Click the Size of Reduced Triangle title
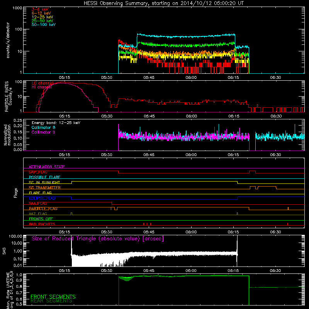 coord(98,239)
